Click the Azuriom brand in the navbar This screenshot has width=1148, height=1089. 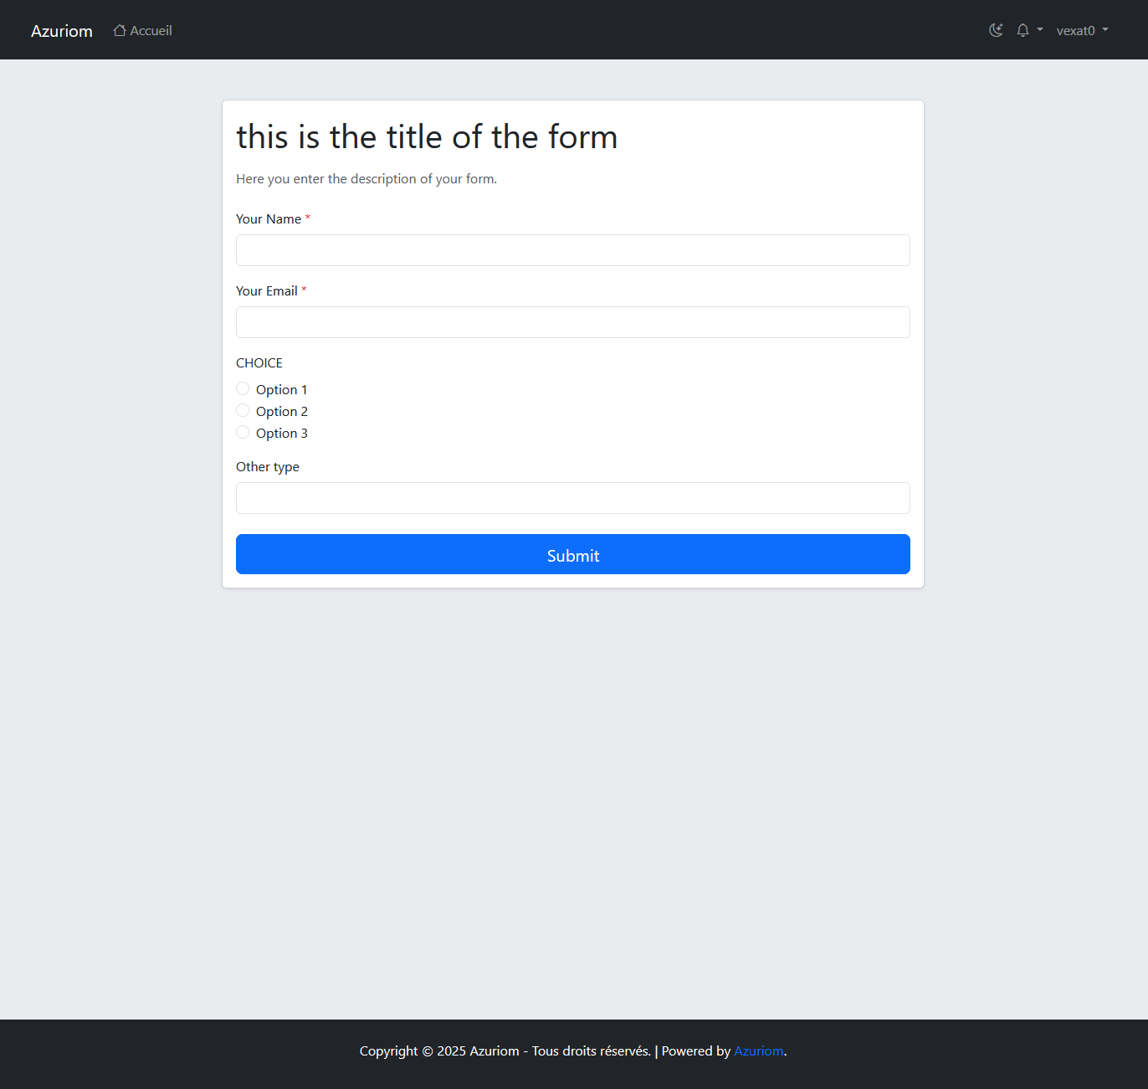coord(62,31)
